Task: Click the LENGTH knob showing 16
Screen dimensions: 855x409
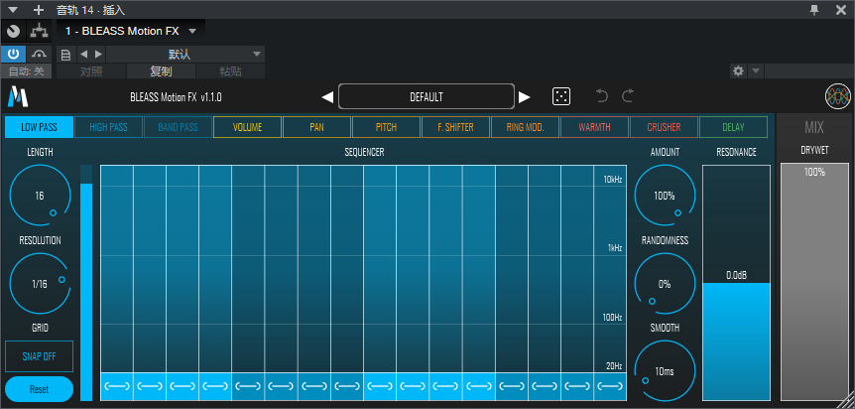Action: click(40, 195)
